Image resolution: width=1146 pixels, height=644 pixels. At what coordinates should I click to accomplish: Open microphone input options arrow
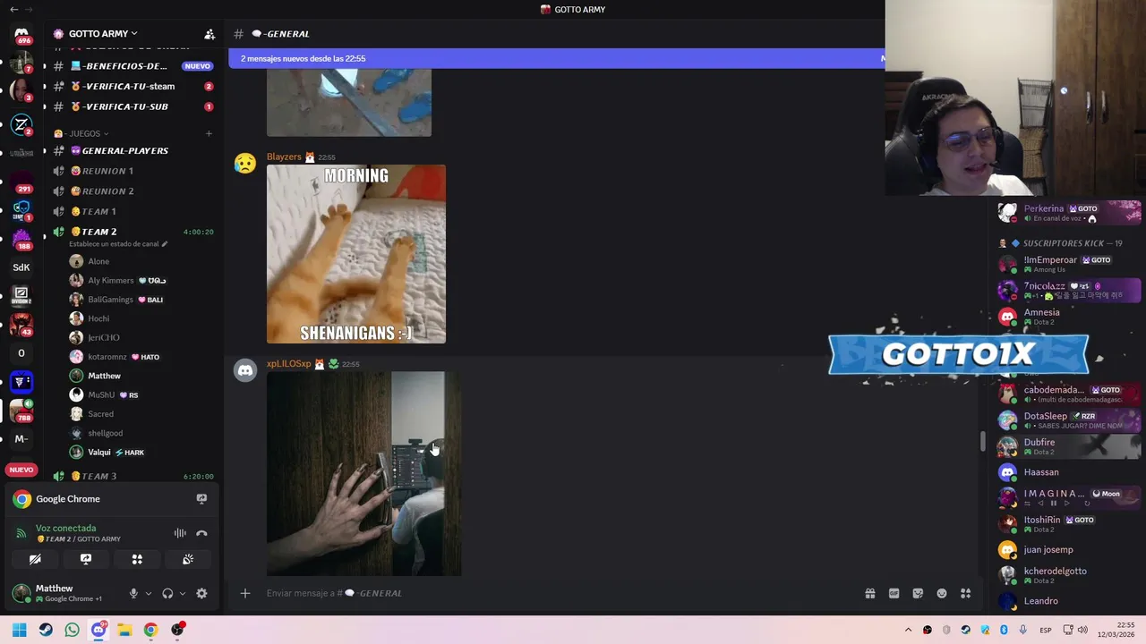tap(148, 593)
